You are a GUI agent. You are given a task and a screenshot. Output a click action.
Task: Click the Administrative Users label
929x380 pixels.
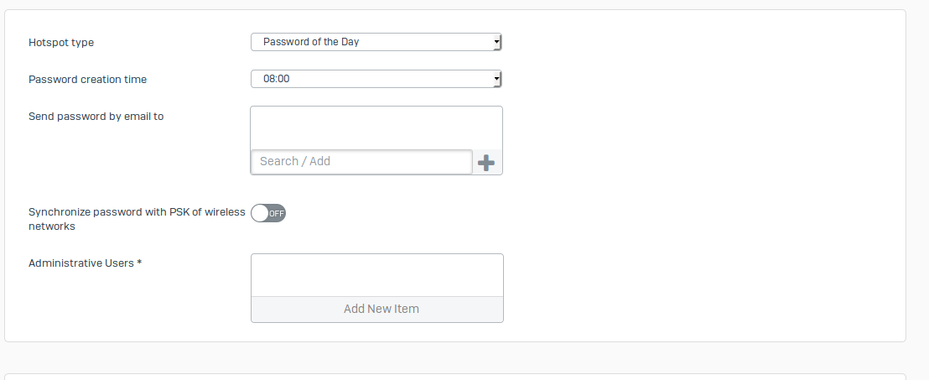[80, 263]
